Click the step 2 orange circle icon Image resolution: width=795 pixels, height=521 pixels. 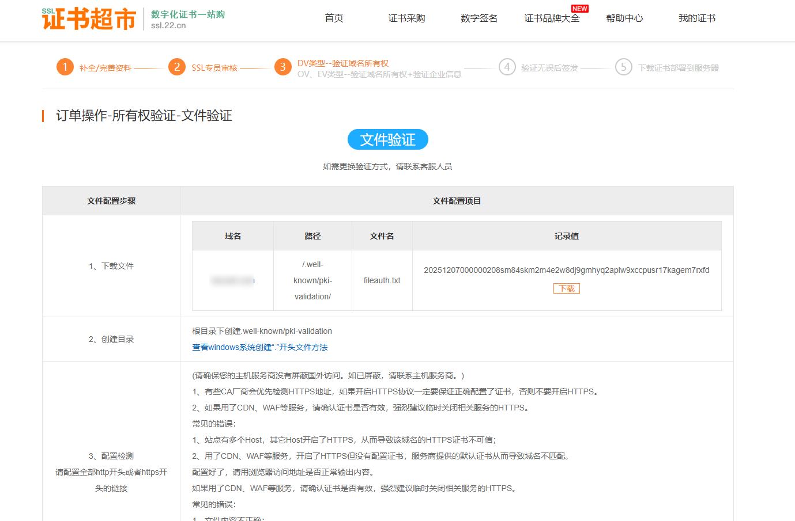[177, 67]
